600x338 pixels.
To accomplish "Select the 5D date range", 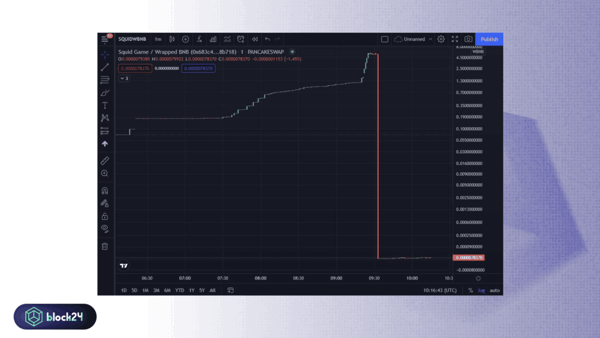I will [x=134, y=290].
